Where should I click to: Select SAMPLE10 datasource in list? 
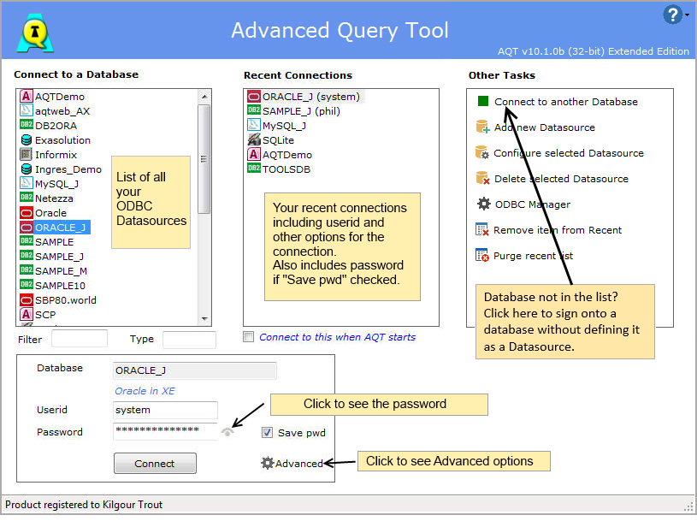pos(52,285)
